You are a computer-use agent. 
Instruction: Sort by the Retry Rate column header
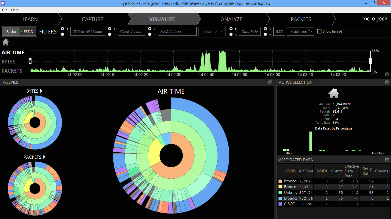coord(367,171)
